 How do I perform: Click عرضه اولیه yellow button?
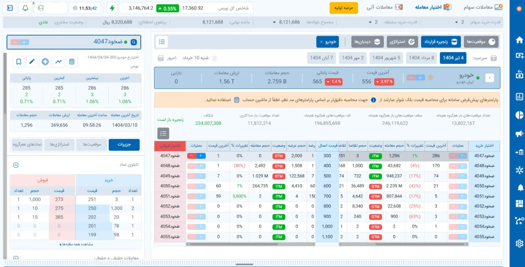coord(344,8)
